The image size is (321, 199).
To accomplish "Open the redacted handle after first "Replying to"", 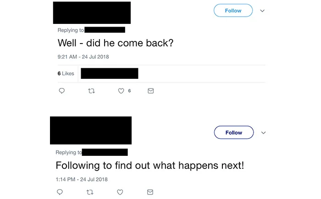I will tap(105, 30).
